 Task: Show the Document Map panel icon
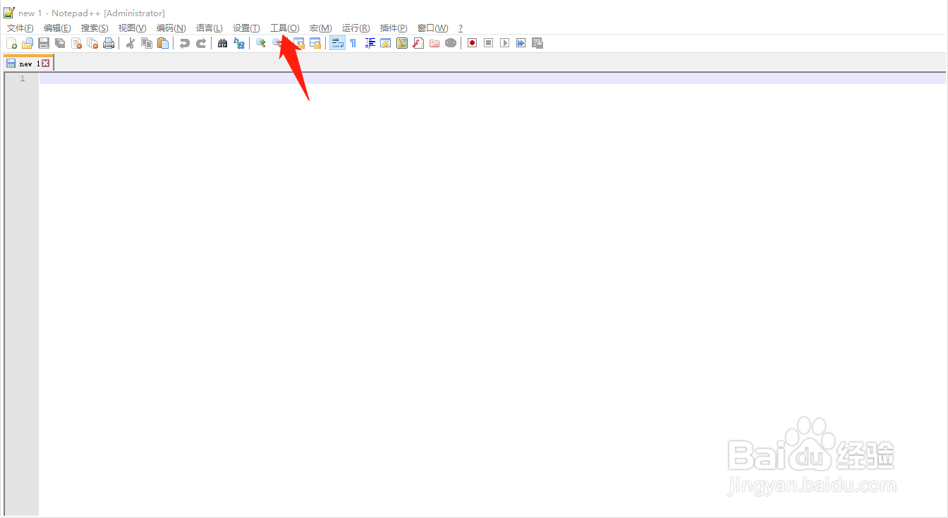[x=402, y=43]
